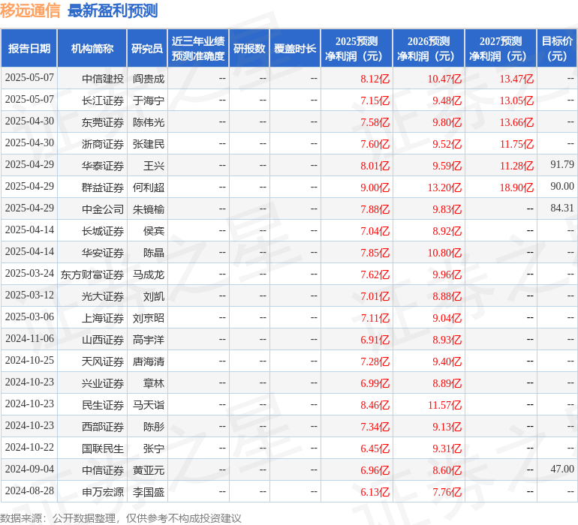Image resolution: width=578 pixels, height=525 pixels.
Task: Open 华泰证券 institution entry
Action: [x=103, y=165]
